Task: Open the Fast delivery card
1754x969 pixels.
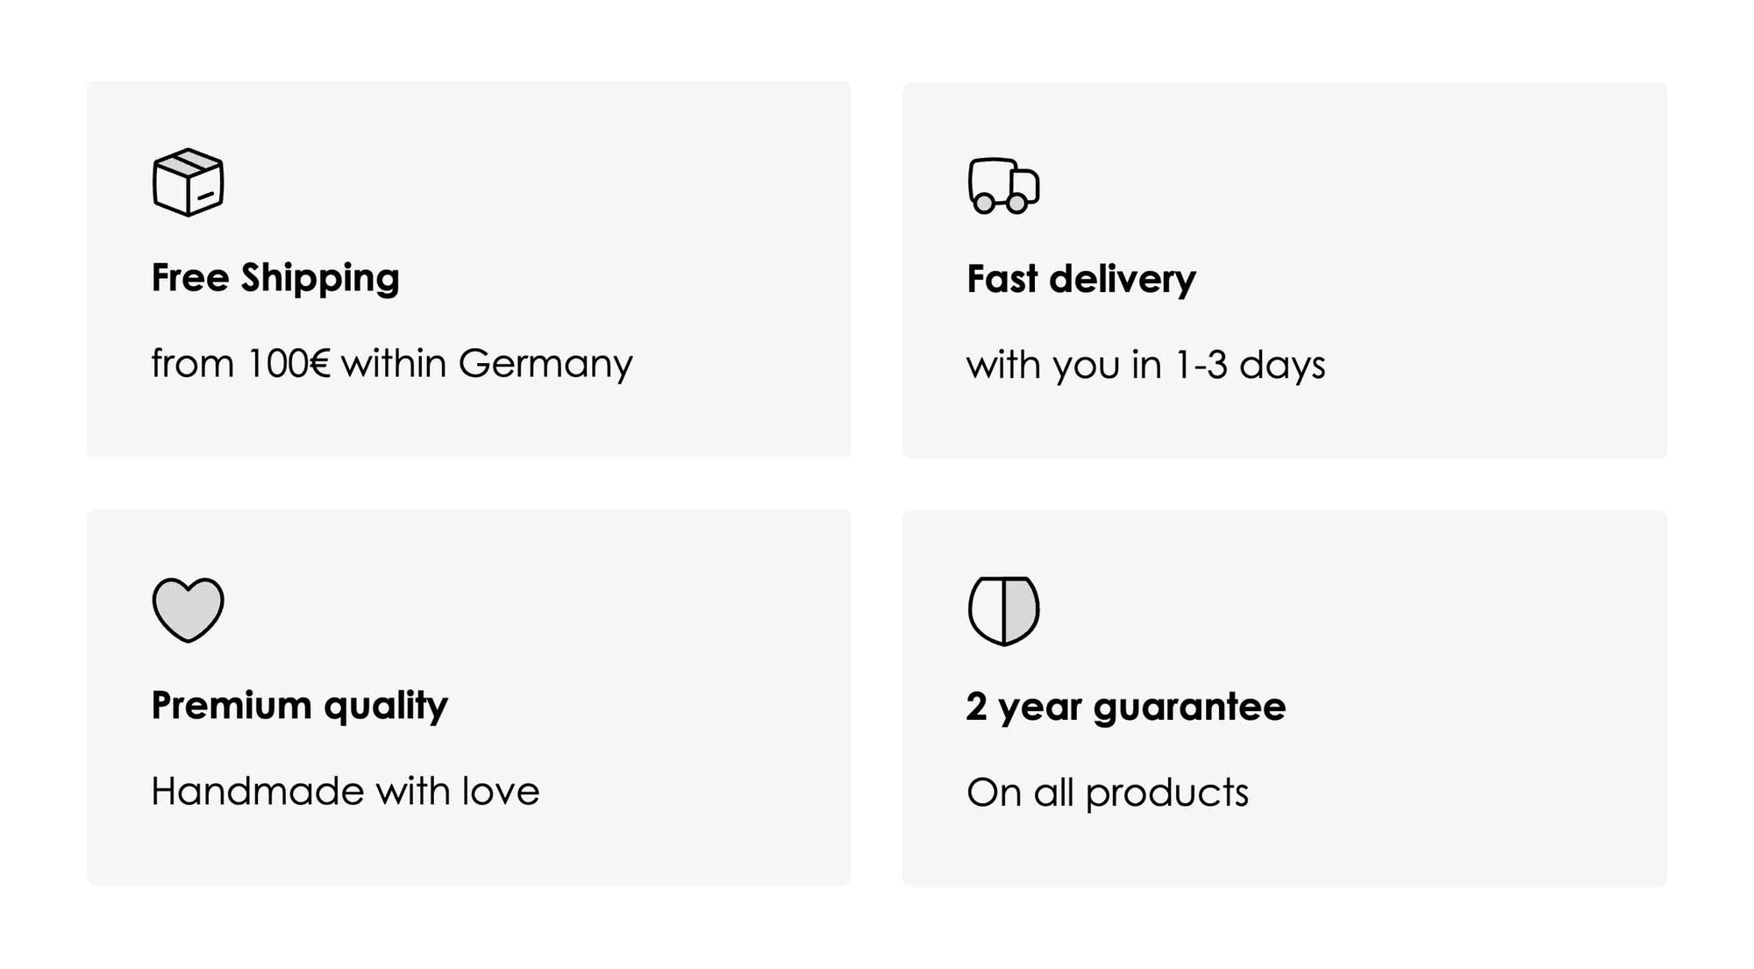Action: click(x=1285, y=270)
